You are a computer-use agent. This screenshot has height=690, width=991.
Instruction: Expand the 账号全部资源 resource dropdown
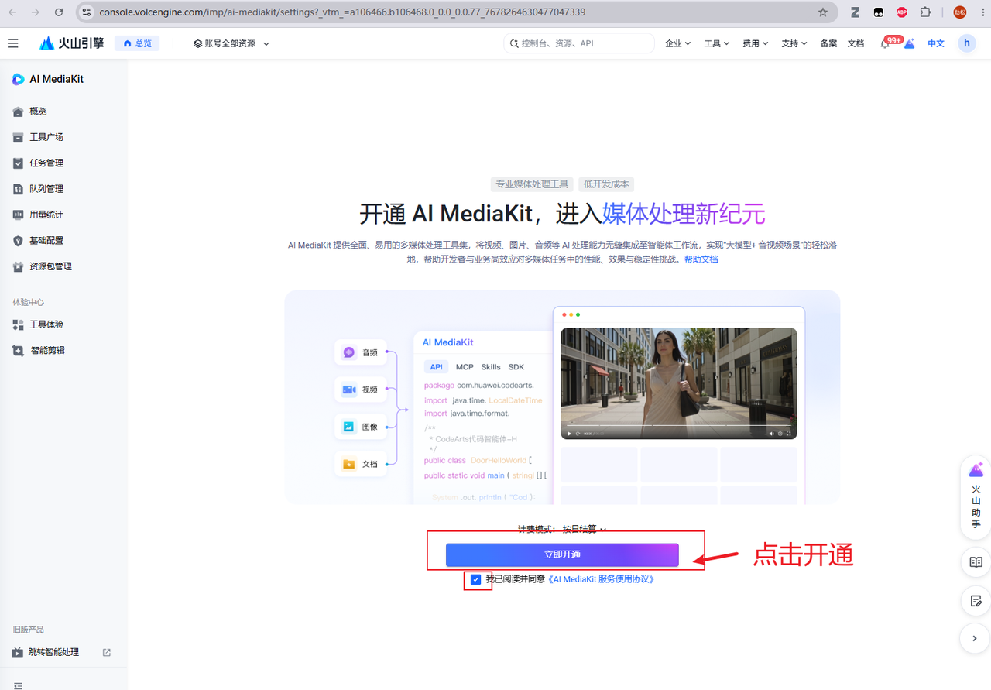(x=231, y=43)
